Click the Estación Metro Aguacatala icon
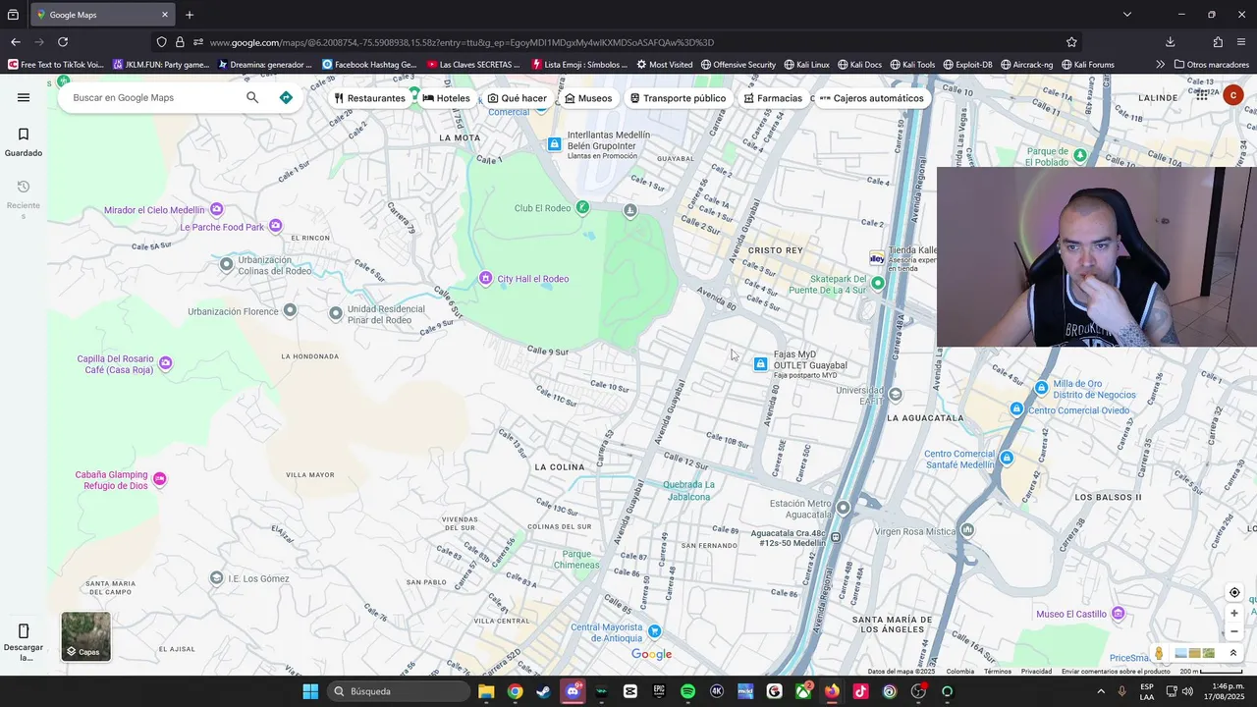1257x707 pixels. 843,508
